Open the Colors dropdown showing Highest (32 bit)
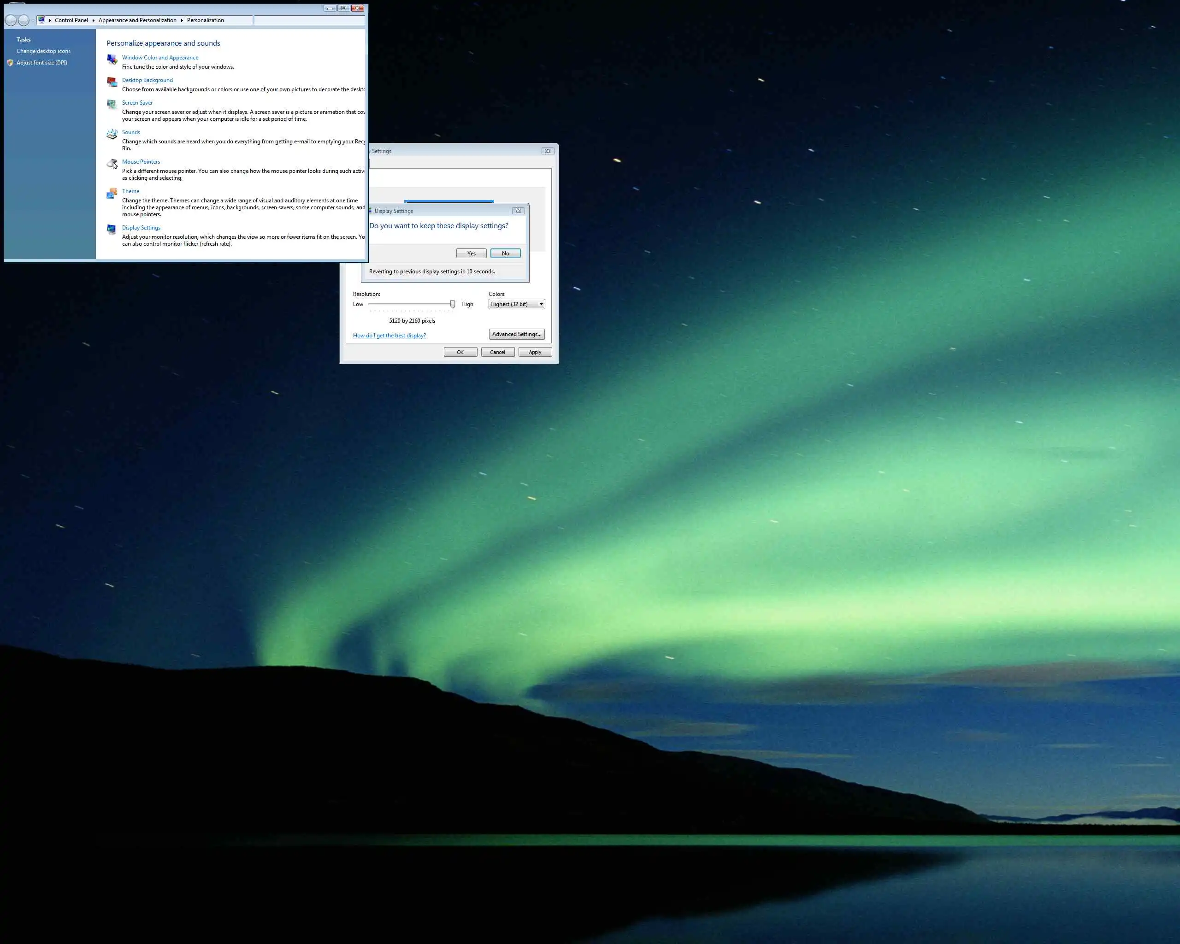This screenshot has width=1180, height=944. pyautogui.click(x=516, y=304)
